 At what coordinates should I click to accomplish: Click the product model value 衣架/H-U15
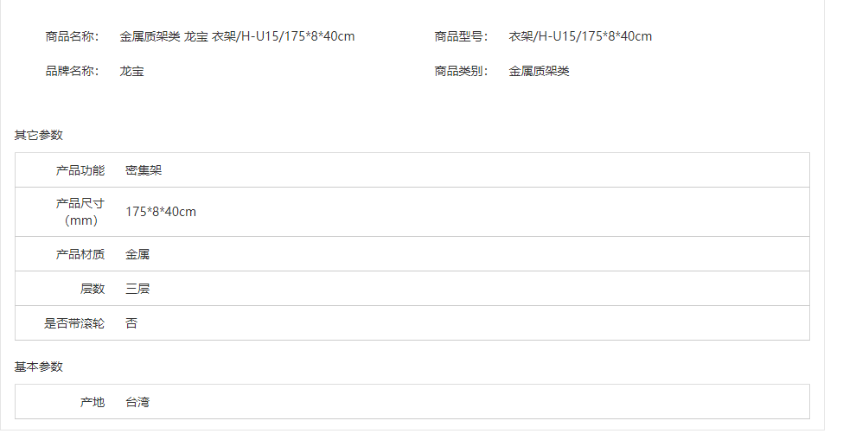tap(579, 36)
